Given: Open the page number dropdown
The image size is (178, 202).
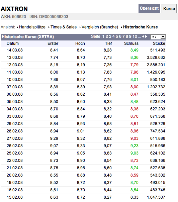Looking at the screenshot, I should pyautogui.click(x=158, y=37).
